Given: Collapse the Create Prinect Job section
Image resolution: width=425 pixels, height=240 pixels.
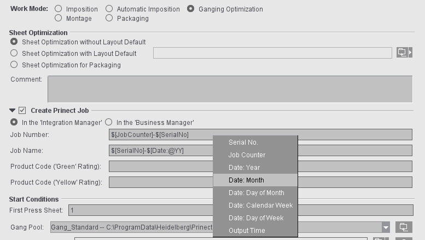Looking at the screenshot, I should [13, 110].
